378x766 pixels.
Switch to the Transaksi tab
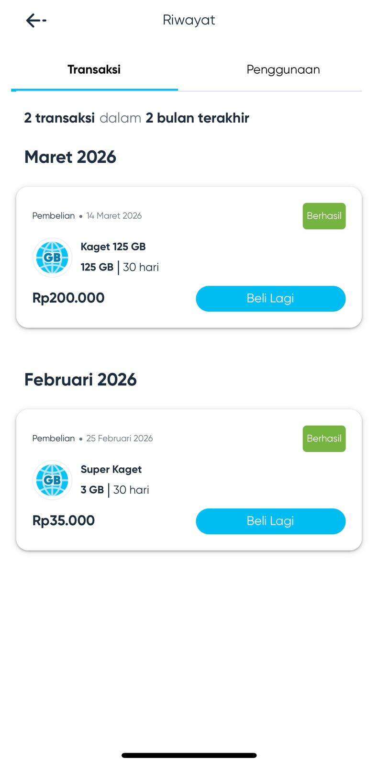94,70
